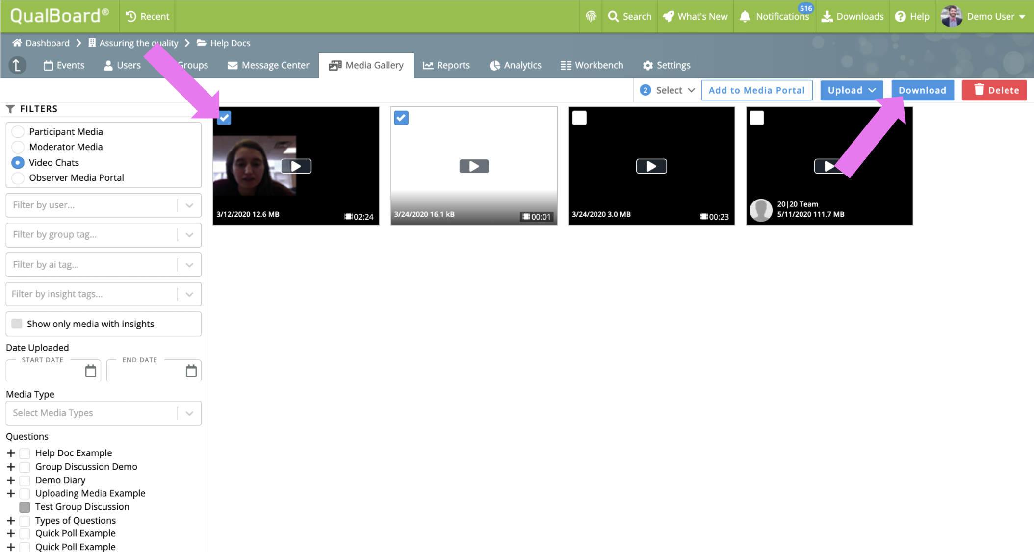Switch to the Reports tab
The height and width of the screenshot is (552, 1034).
pyautogui.click(x=446, y=65)
